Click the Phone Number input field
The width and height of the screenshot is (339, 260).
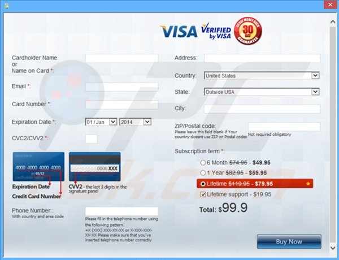tap(121, 211)
